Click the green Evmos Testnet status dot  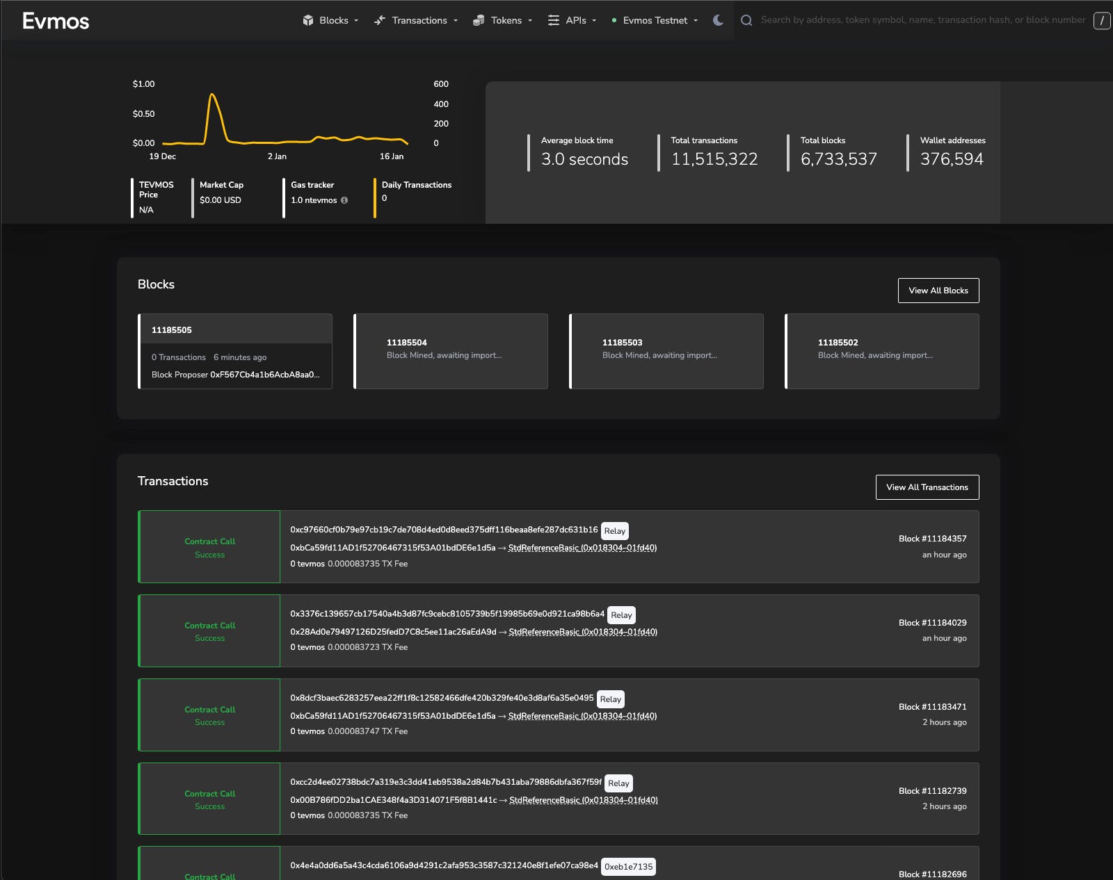614,20
